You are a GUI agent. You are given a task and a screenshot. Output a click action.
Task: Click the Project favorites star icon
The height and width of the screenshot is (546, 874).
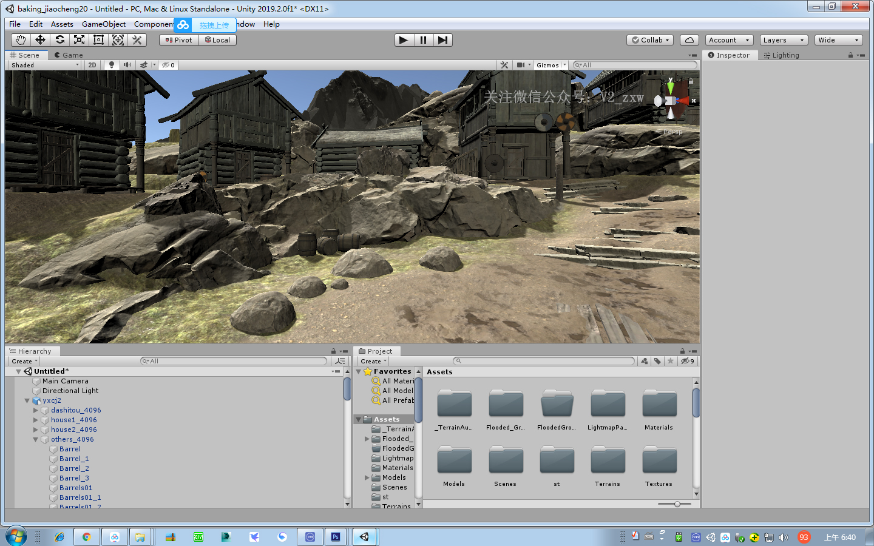tap(670, 361)
